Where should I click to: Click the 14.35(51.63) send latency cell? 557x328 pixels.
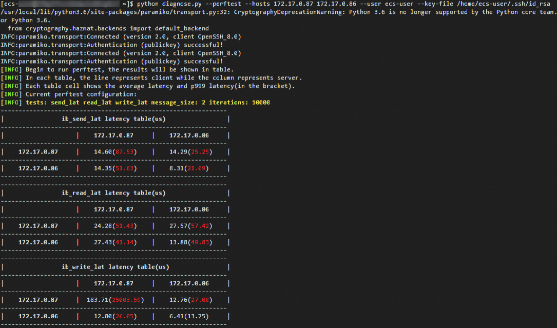pos(114,168)
